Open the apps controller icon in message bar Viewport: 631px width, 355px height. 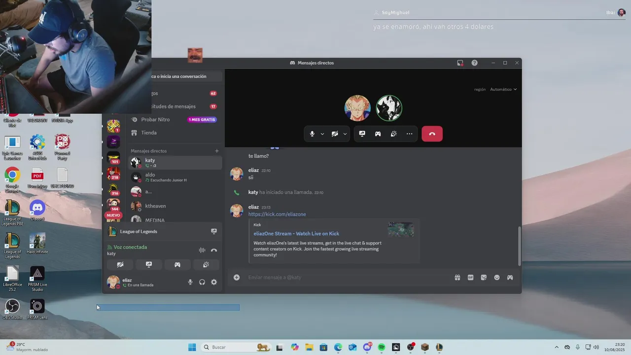coord(510,278)
